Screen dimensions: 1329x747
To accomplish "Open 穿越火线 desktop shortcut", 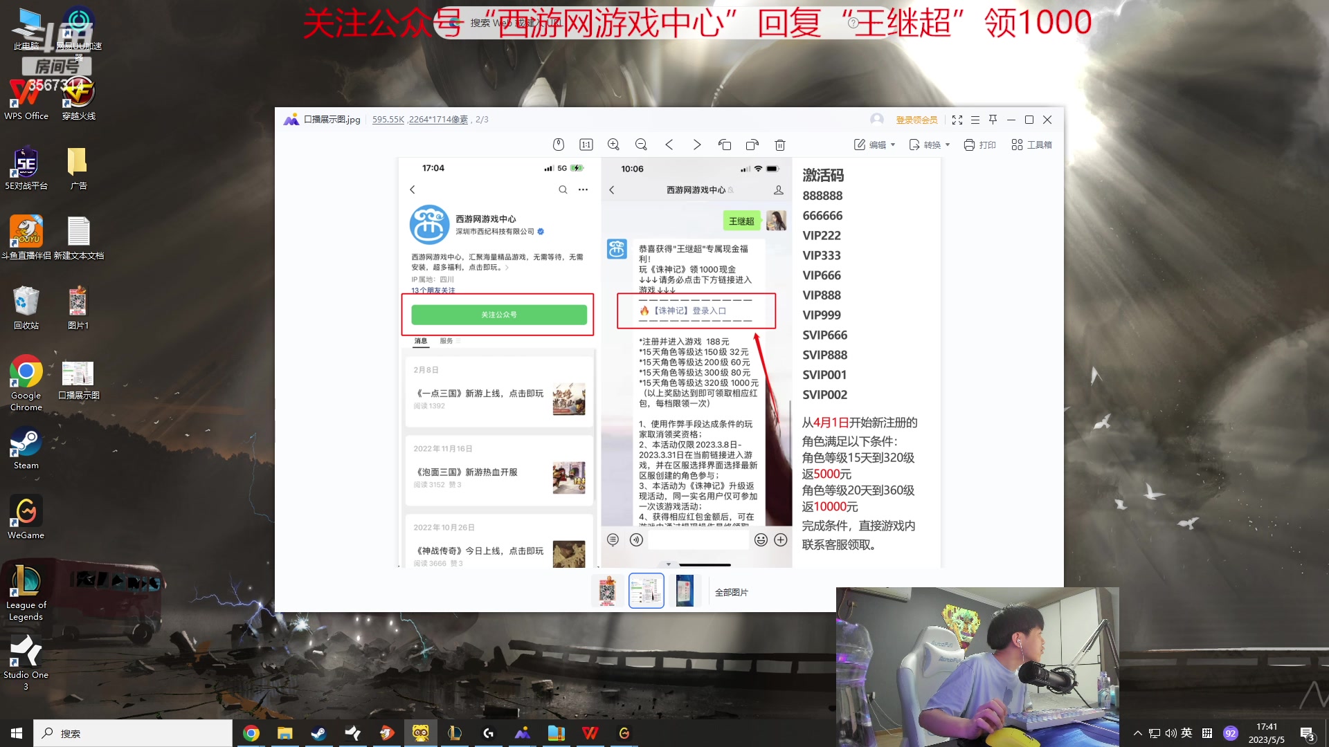I will coord(79,98).
